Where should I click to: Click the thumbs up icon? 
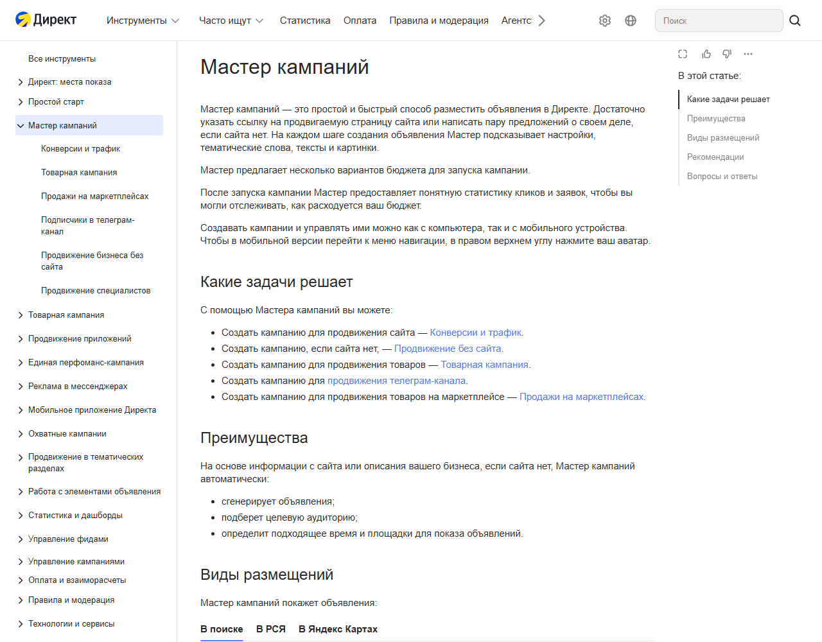[706, 54]
